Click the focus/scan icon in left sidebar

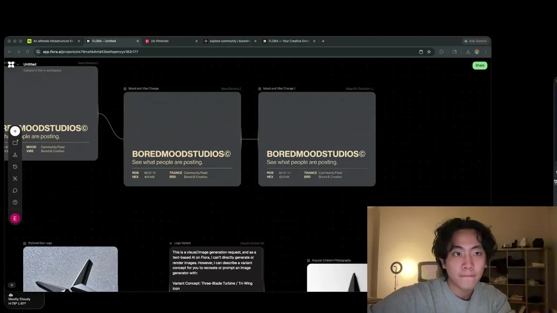point(15,179)
